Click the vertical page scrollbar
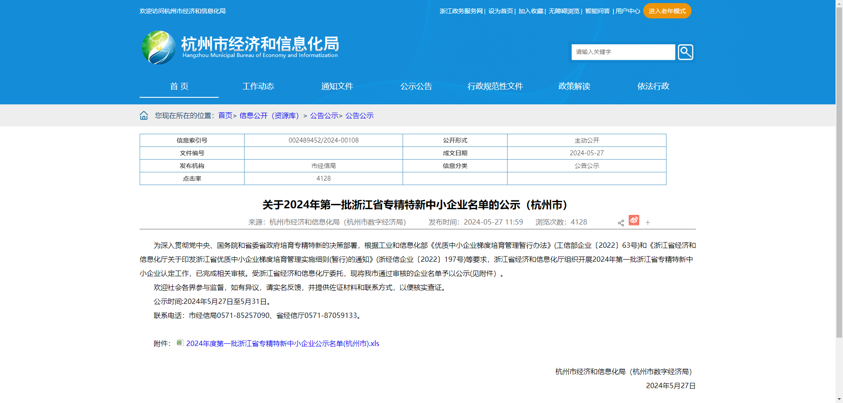The image size is (843, 403). [x=839, y=175]
